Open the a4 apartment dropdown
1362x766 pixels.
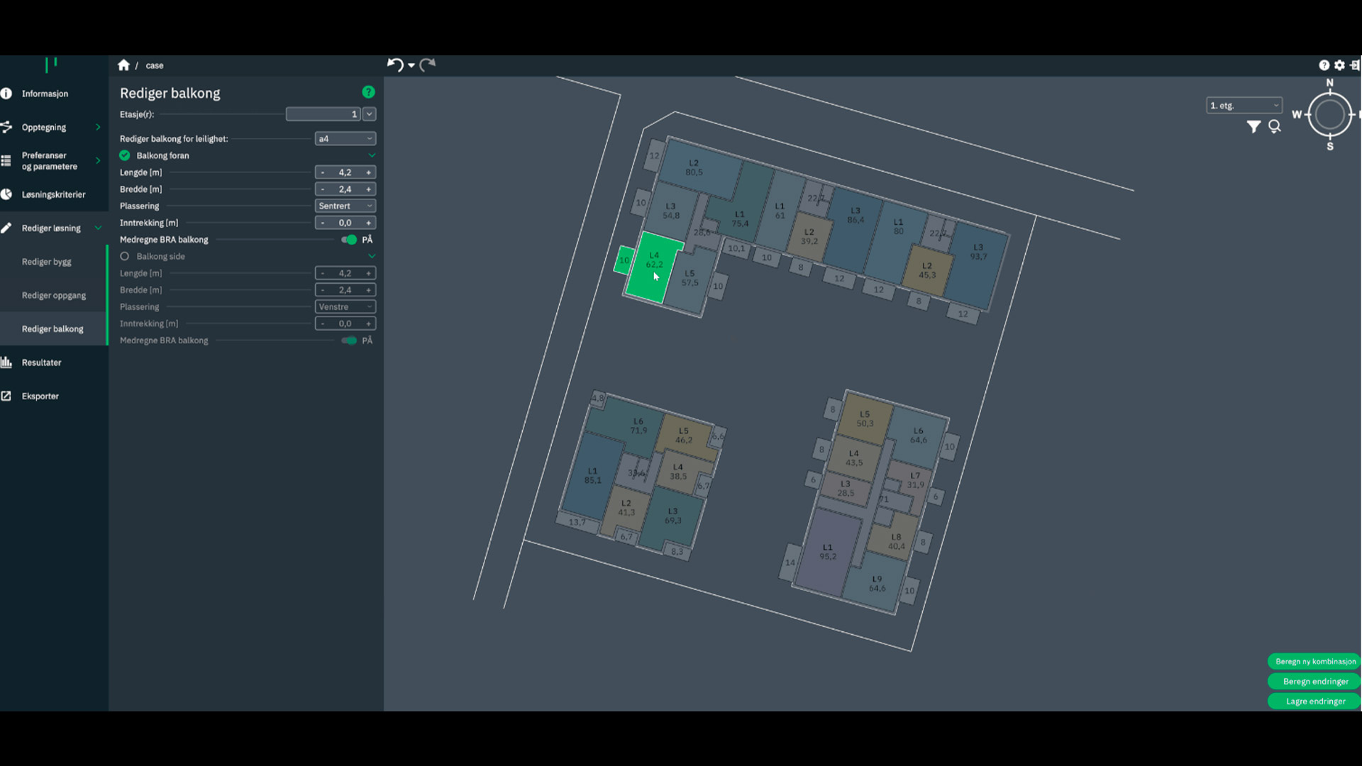[345, 139]
